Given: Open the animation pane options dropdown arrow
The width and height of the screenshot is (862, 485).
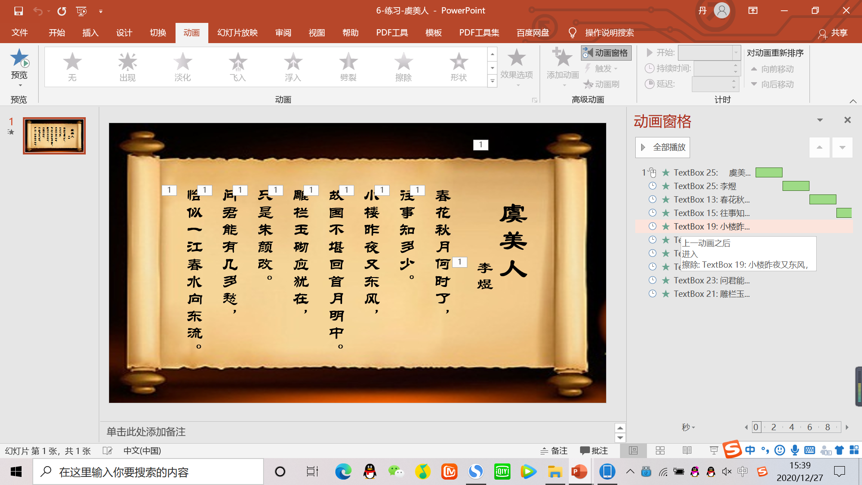Looking at the screenshot, I should click(820, 120).
